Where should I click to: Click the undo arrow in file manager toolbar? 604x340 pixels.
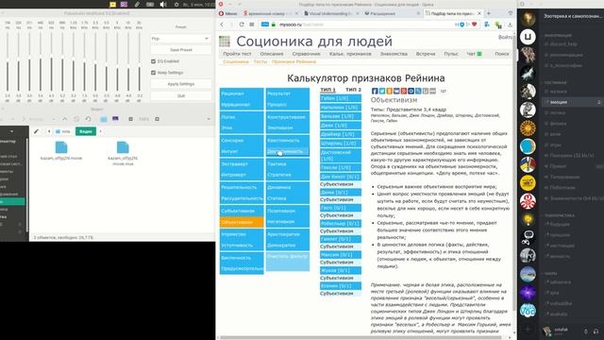click(x=88, y=119)
